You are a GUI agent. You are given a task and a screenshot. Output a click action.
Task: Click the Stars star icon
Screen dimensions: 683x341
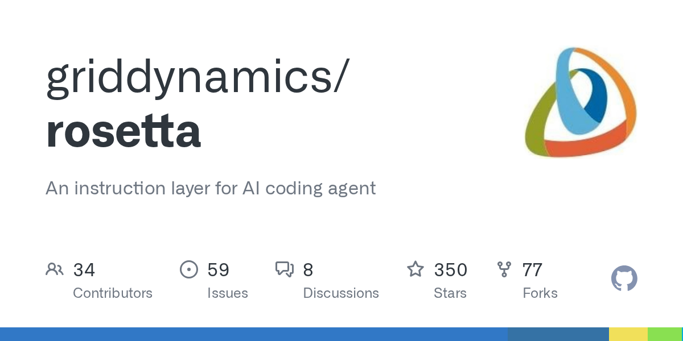click(x=415, y=269)
